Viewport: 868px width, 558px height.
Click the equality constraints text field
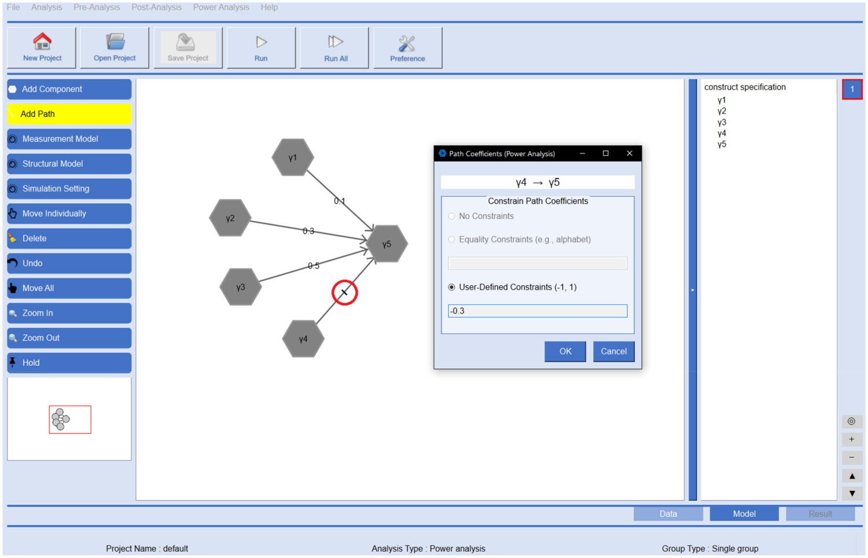point(538,263)
